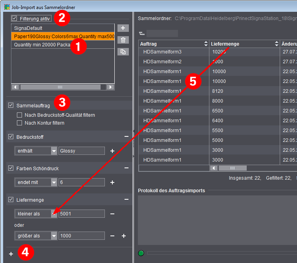Image resolution: width=297 pixels, height=263 pixels.
Task: Select the HDSammelform3 row
Action: (218, 52)
